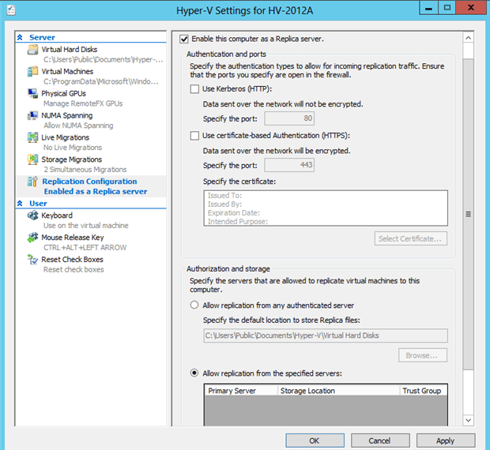Image resolution: width=490 pixels, height=450 pixels.
Task: Click the Live Migrations icon
Action: pos(33,137)
